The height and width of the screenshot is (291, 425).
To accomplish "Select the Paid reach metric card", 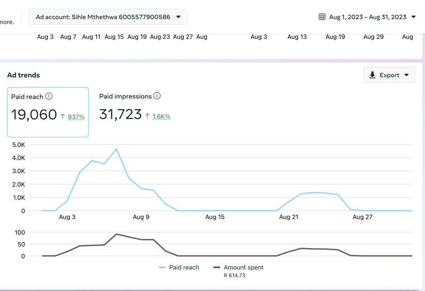I will (x=48, y=112).
